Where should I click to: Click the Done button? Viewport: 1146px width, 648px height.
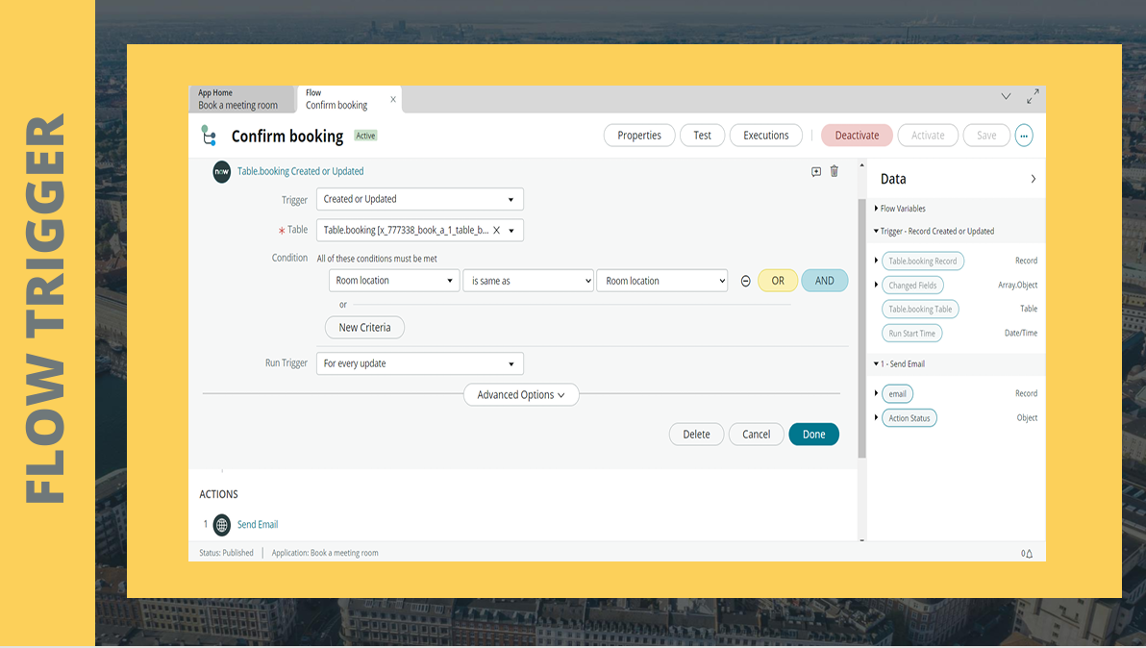click(813, 434)
